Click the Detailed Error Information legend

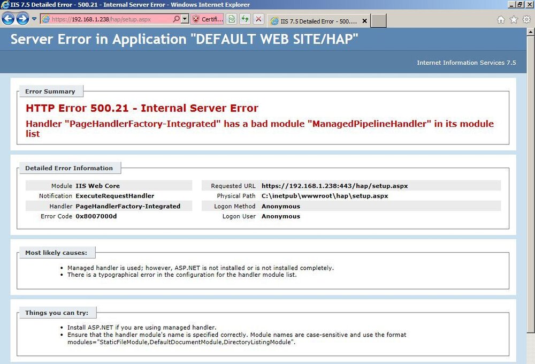(69, 168)
